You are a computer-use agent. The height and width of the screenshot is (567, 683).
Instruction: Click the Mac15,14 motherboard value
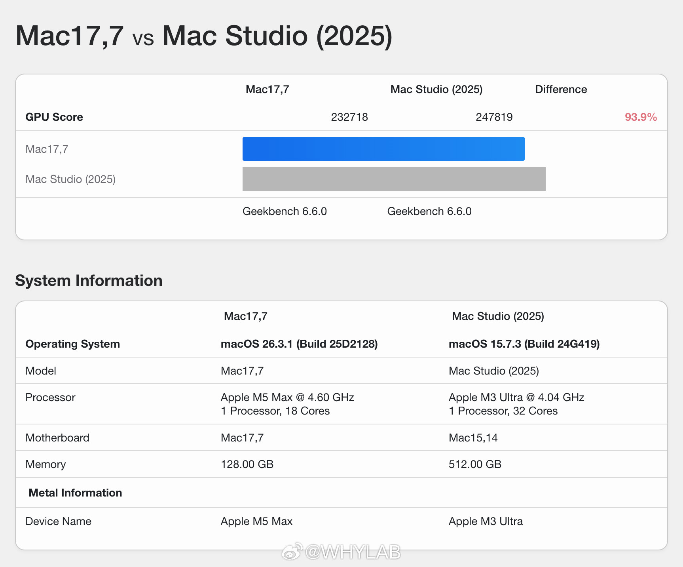(473, 438)
